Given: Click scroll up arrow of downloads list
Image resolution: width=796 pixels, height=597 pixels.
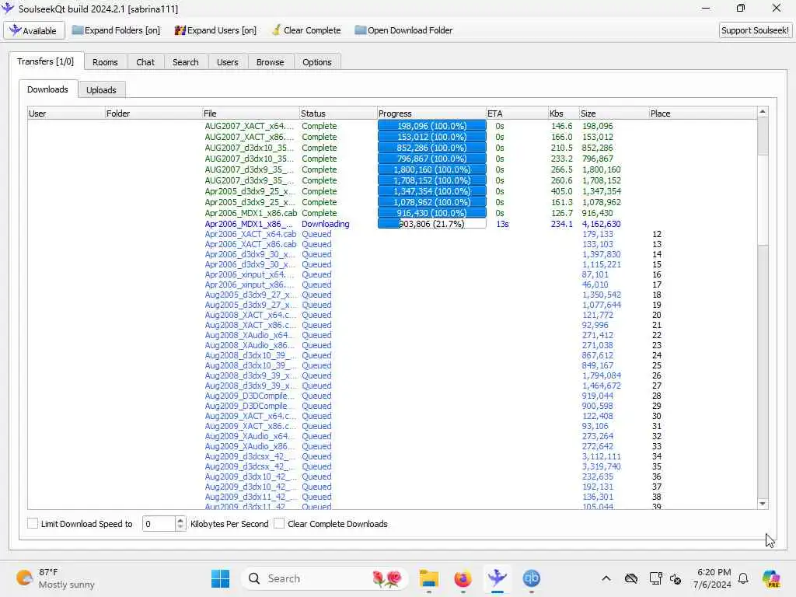Looking at the screenshot, I should click(763, 112).
